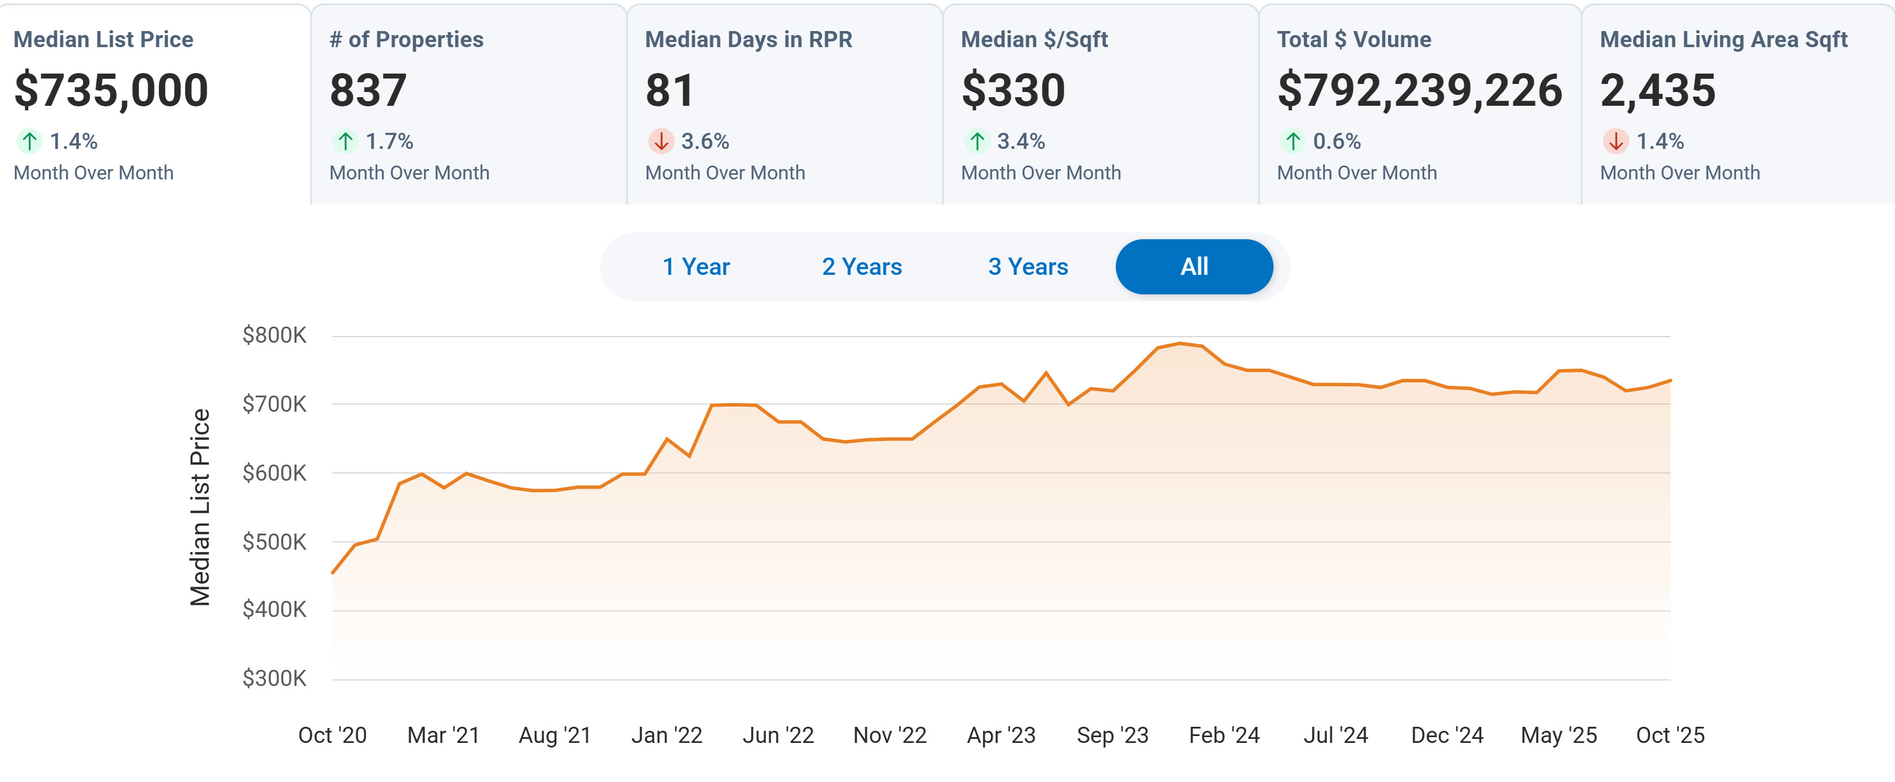Image resolution: width=1895 pixels, height=782 pixels.
Task: Set chart range to 3 Years
Action: pos(1028,267)
